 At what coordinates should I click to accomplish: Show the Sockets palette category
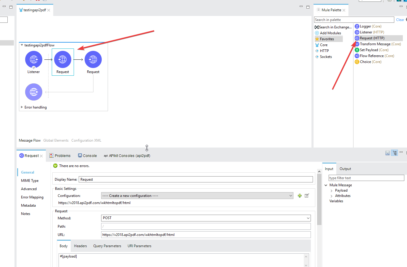(x=323, y=57)
